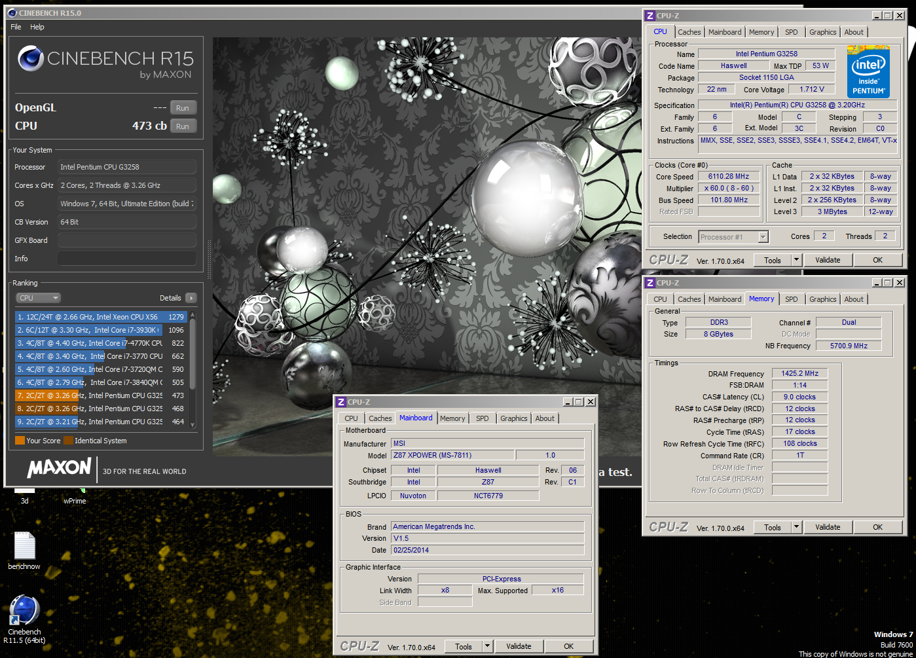This screenshot has height=658, width=916.
Task: Open Tools dropdown arrow in Memory CPU-Z window
Action: (797, 527)
